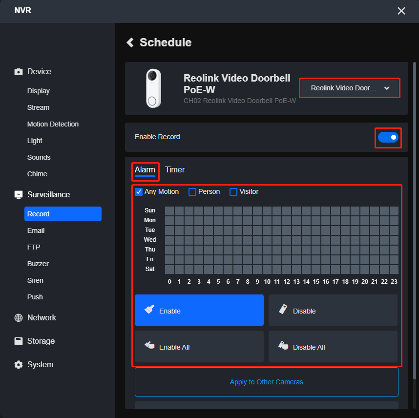Screen dimensions: 419x418
Task: Open Light settings
Action: tap(35, 141)
